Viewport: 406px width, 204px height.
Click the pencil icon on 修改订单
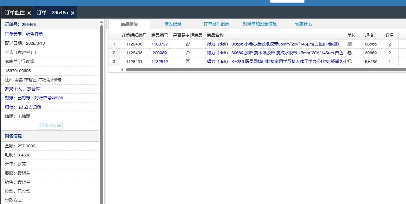41,125
